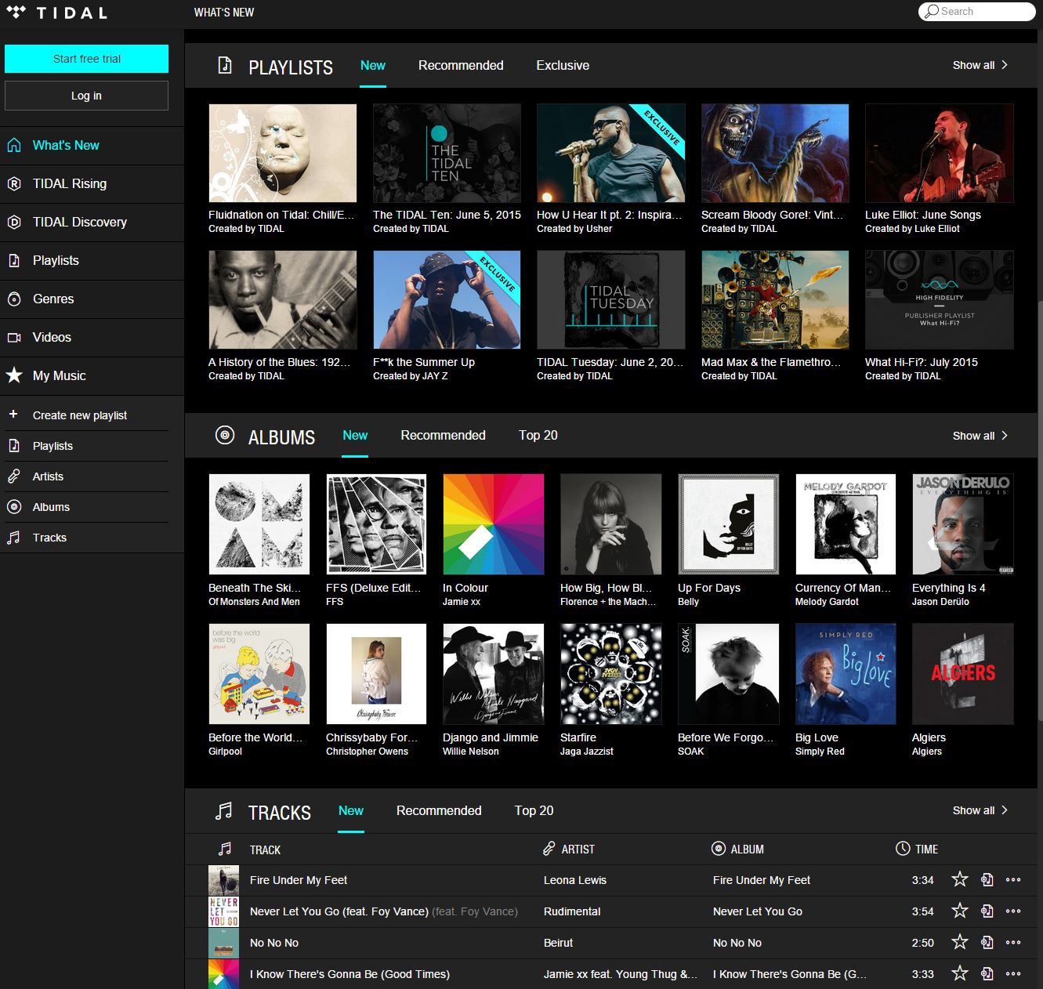The width and height of the screenshot is (1043, 989).
Task: Select Recommended tab in Tracks
Action: pos(439,811)
